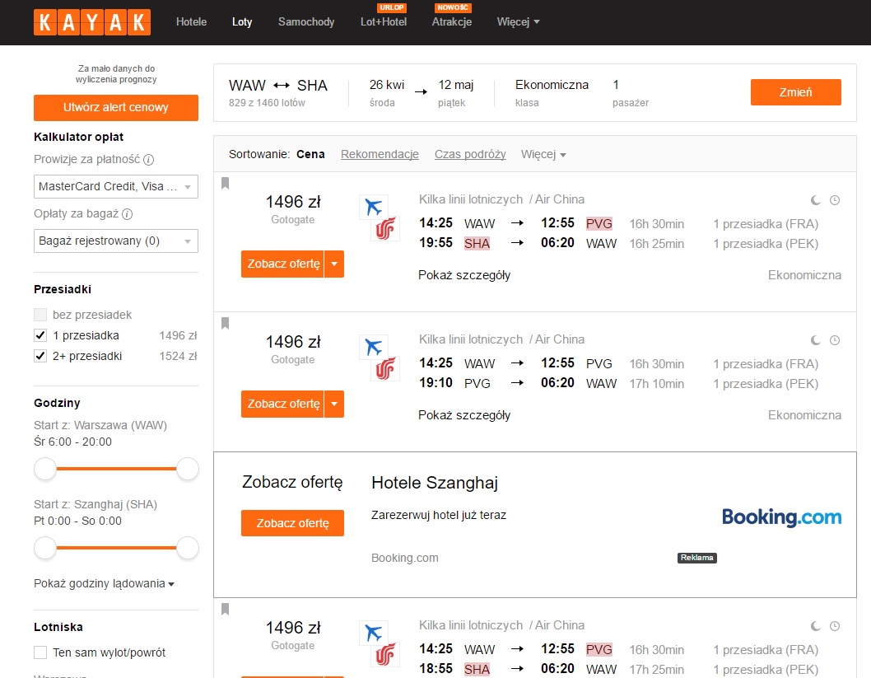Sort results by Rekomendacje
The width and height of the screenshot is (871, 678).
pos(380,155)
